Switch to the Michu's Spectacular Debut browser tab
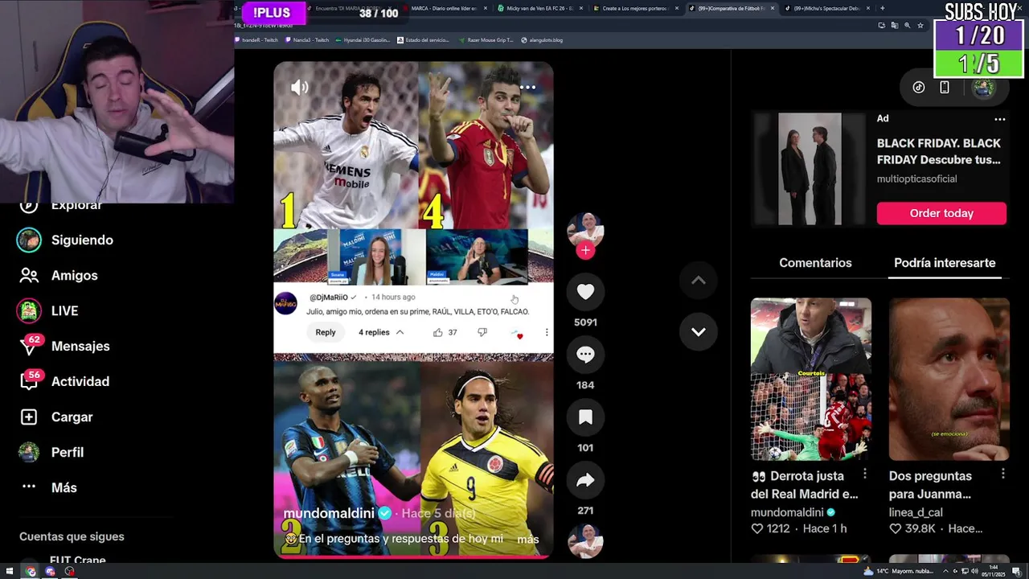The height and width of the screenshot is (579, 1029). pyautogui.click(x=826, y=8)
